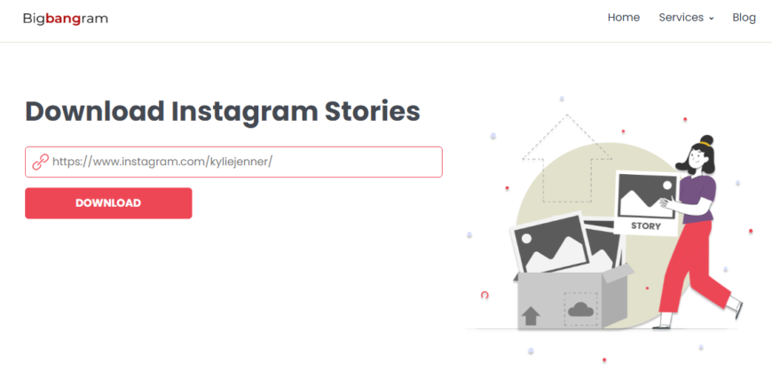
Task: Go to the Home page
Action: tap(623, 18)
